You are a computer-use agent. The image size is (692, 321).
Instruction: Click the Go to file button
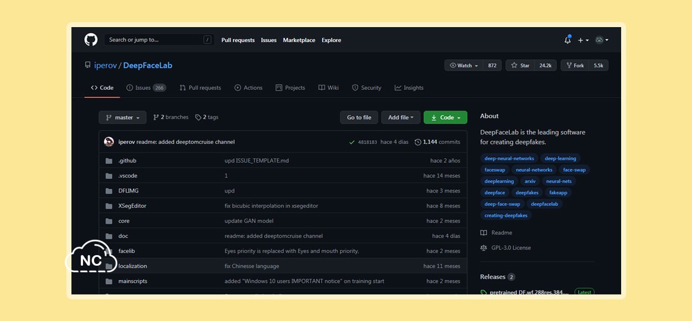(359, 117)
